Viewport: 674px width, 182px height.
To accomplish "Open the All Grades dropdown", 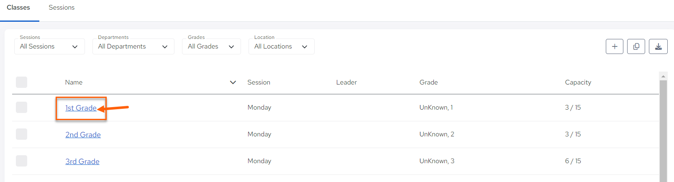I will point(211,46).
